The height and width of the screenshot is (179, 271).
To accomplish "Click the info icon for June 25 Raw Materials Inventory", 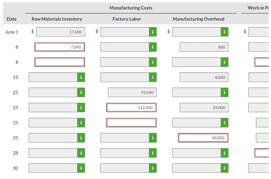I will (81, 92).
